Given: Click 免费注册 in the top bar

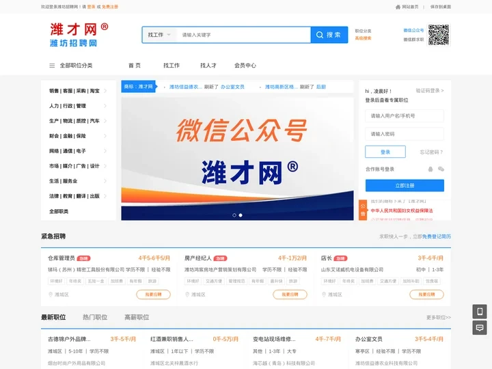Looking at the screenshot, I should point(110,7).
